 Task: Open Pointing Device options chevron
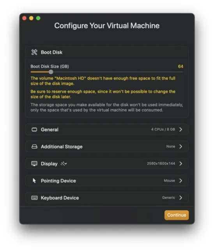180,180
